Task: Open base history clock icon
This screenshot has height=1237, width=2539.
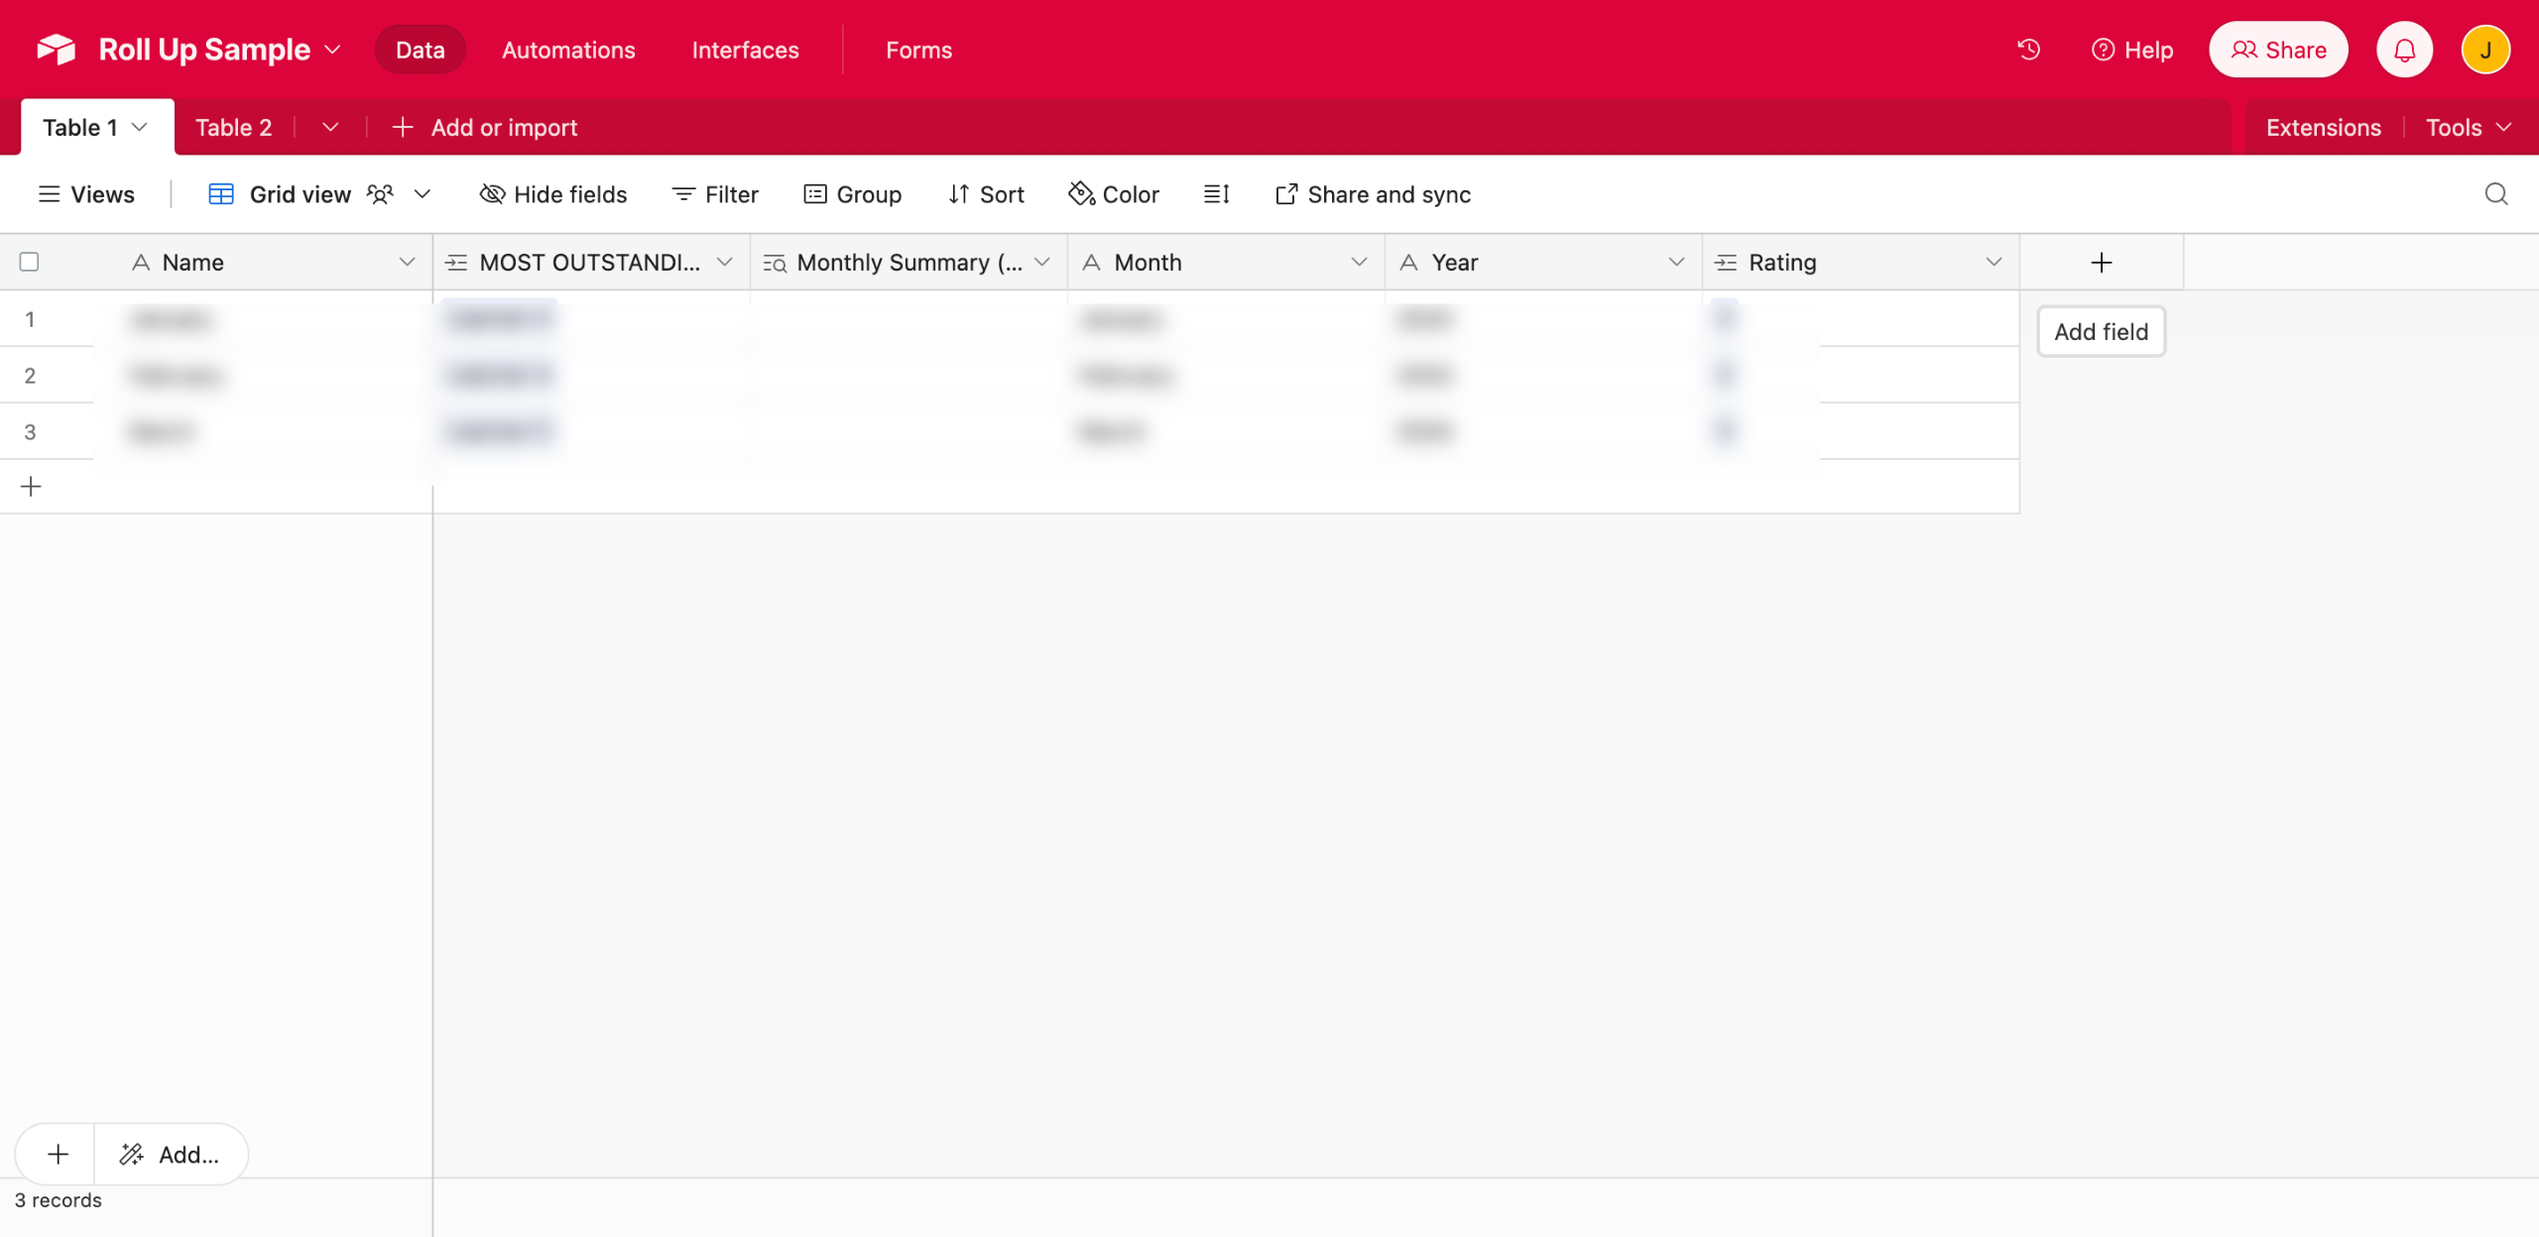Action: (2028, 50)
